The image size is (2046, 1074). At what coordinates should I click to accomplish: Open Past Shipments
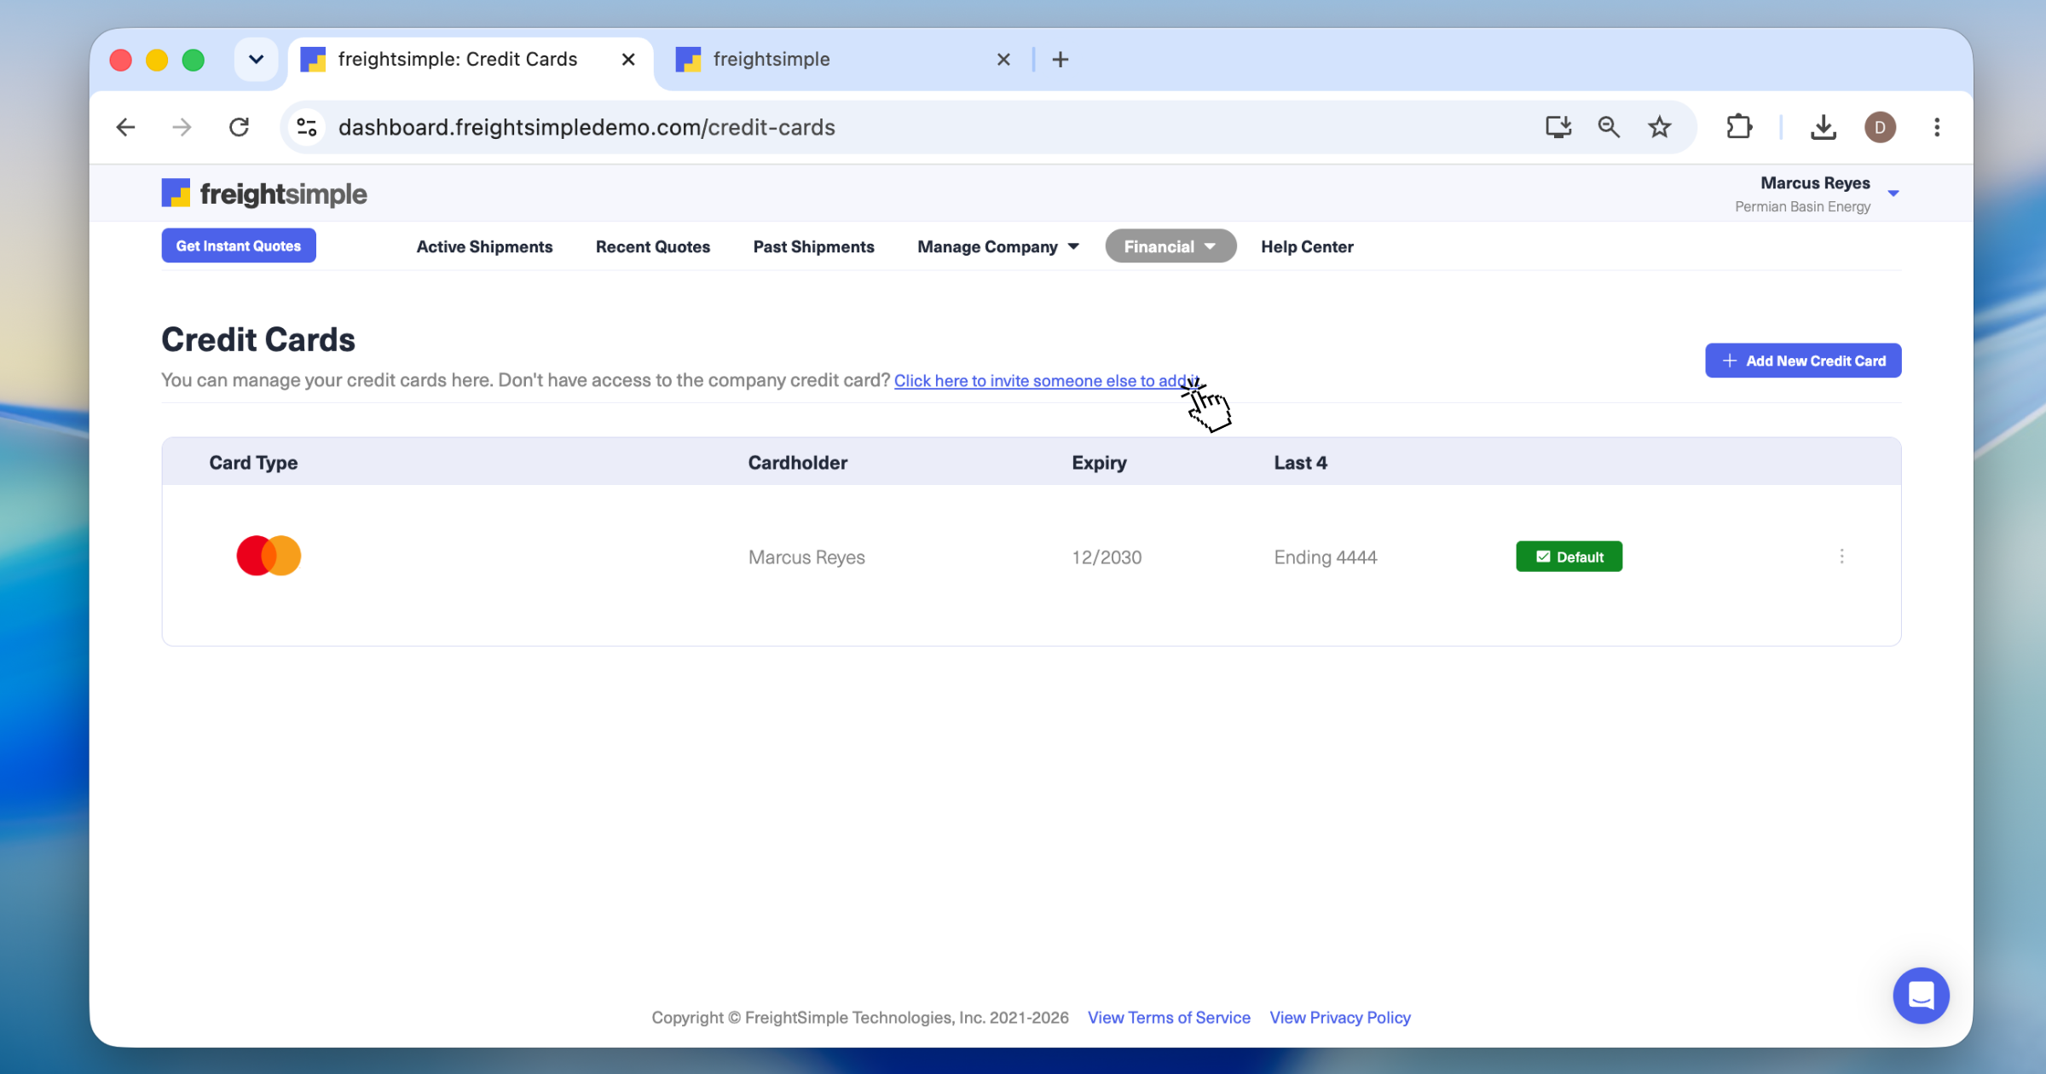(813, 246)
